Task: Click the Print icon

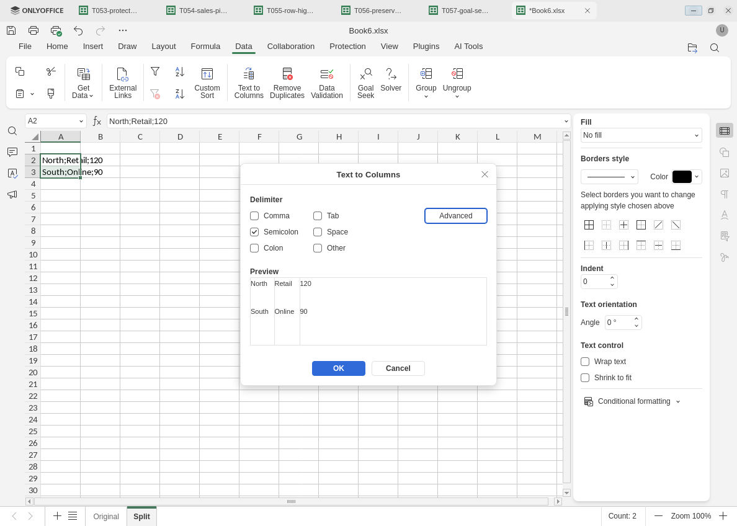Action: [x=33, y=30]
